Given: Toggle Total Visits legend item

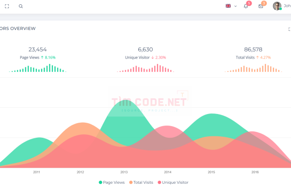Looking at the screenshot, I should tap(141, 182).
